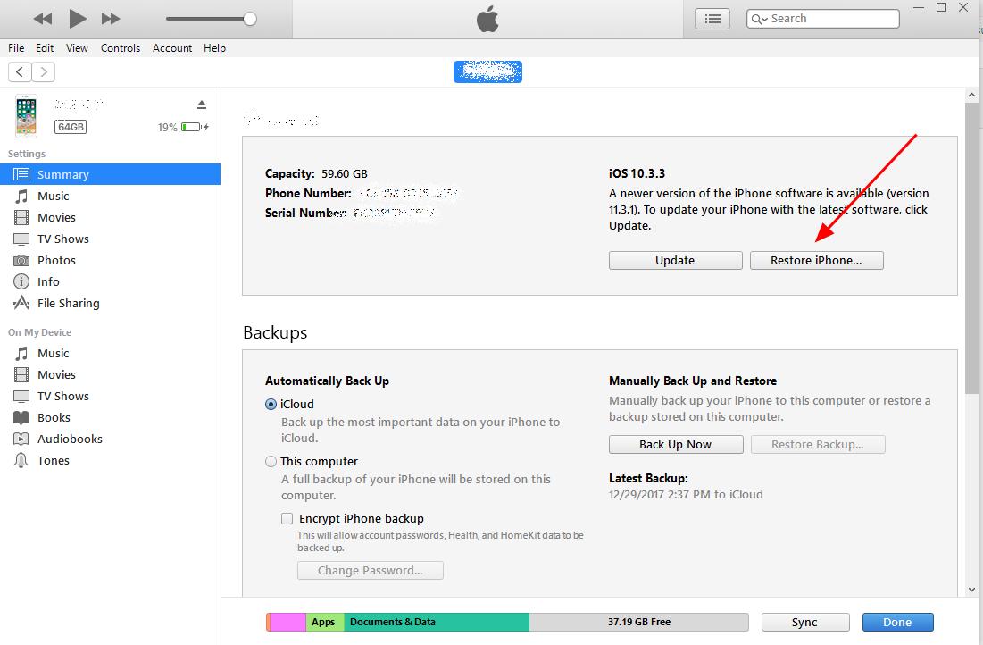Click the Change Password button

[x=370, y=570]
